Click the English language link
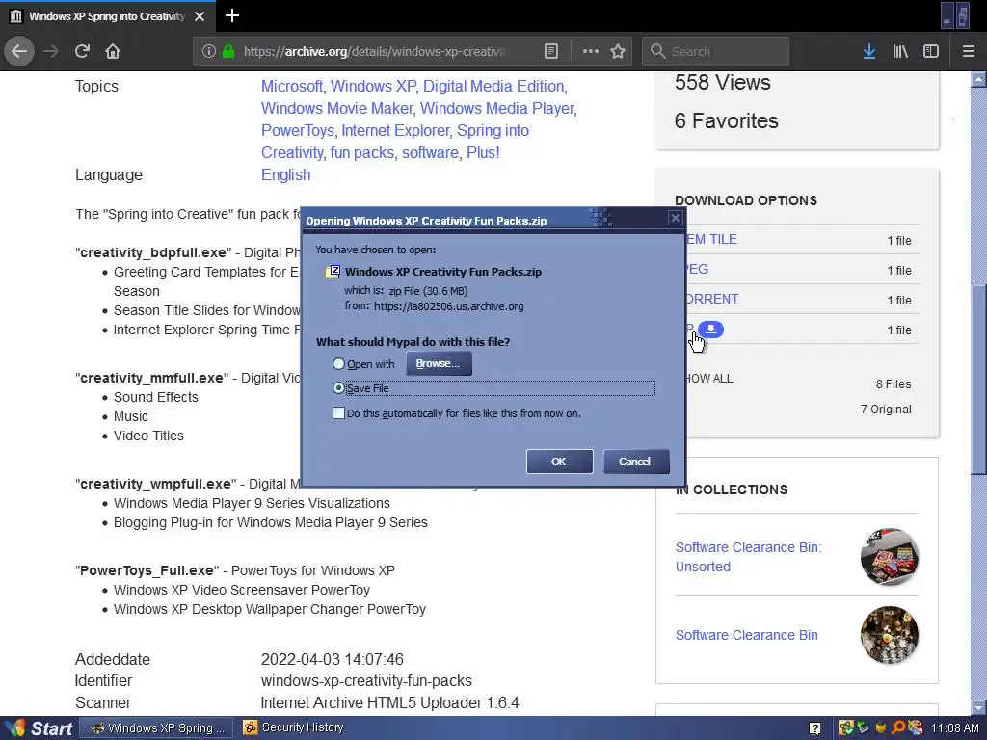Image resolution: width=987 pixels, height=740 pixels. click(285, 175)
